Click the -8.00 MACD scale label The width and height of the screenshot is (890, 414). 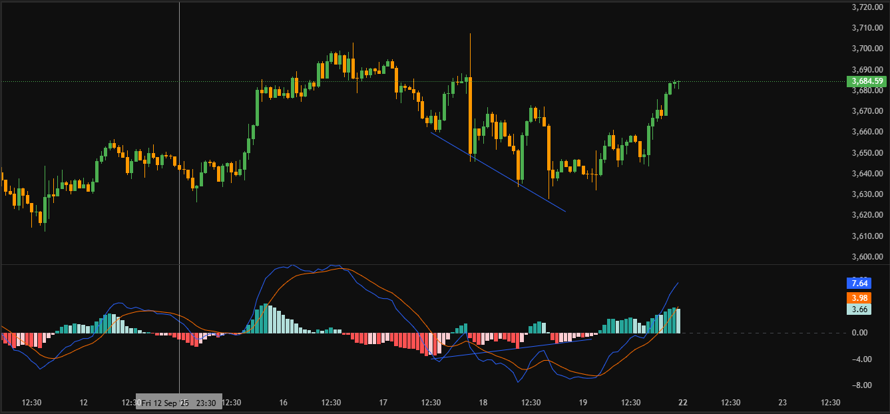(861, 385)
